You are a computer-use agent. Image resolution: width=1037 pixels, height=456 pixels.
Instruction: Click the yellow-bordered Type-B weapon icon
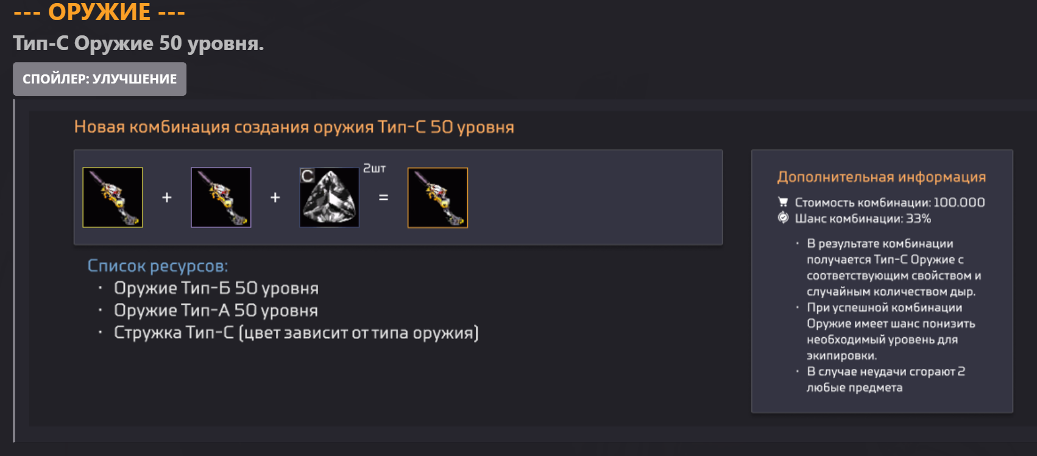pos(113,198)
